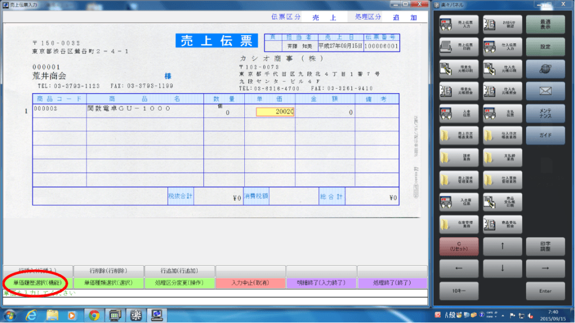Click 伝票番号 value 100006001
Image resolution: width=575 pixels, height=323 pixels.
[381, 46]
